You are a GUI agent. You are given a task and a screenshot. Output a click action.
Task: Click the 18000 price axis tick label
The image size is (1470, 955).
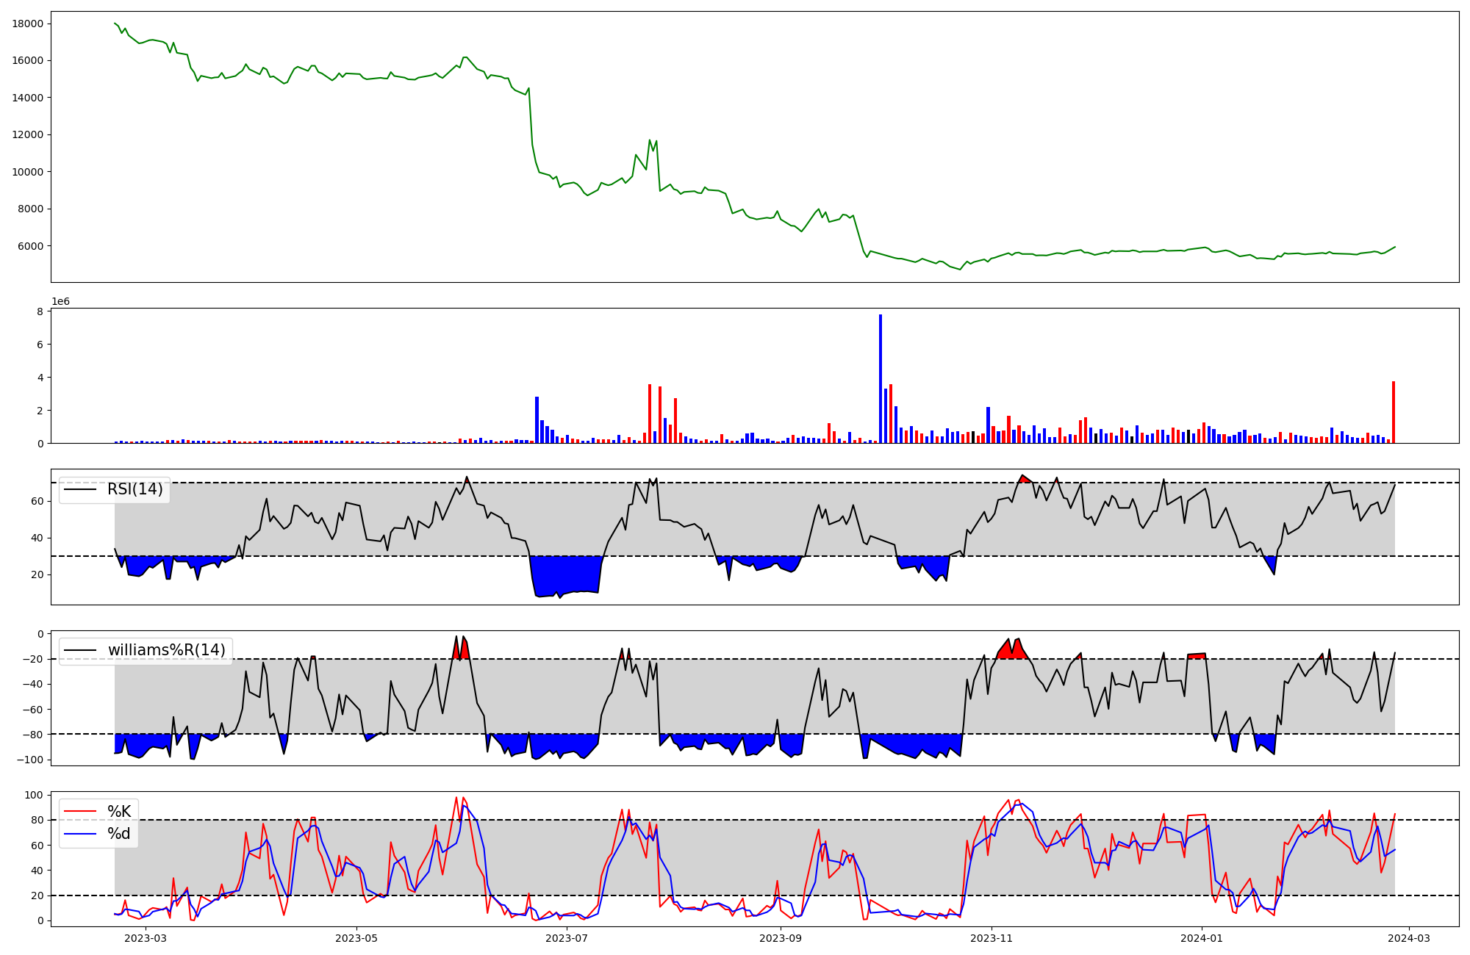(x=28, y=24)
